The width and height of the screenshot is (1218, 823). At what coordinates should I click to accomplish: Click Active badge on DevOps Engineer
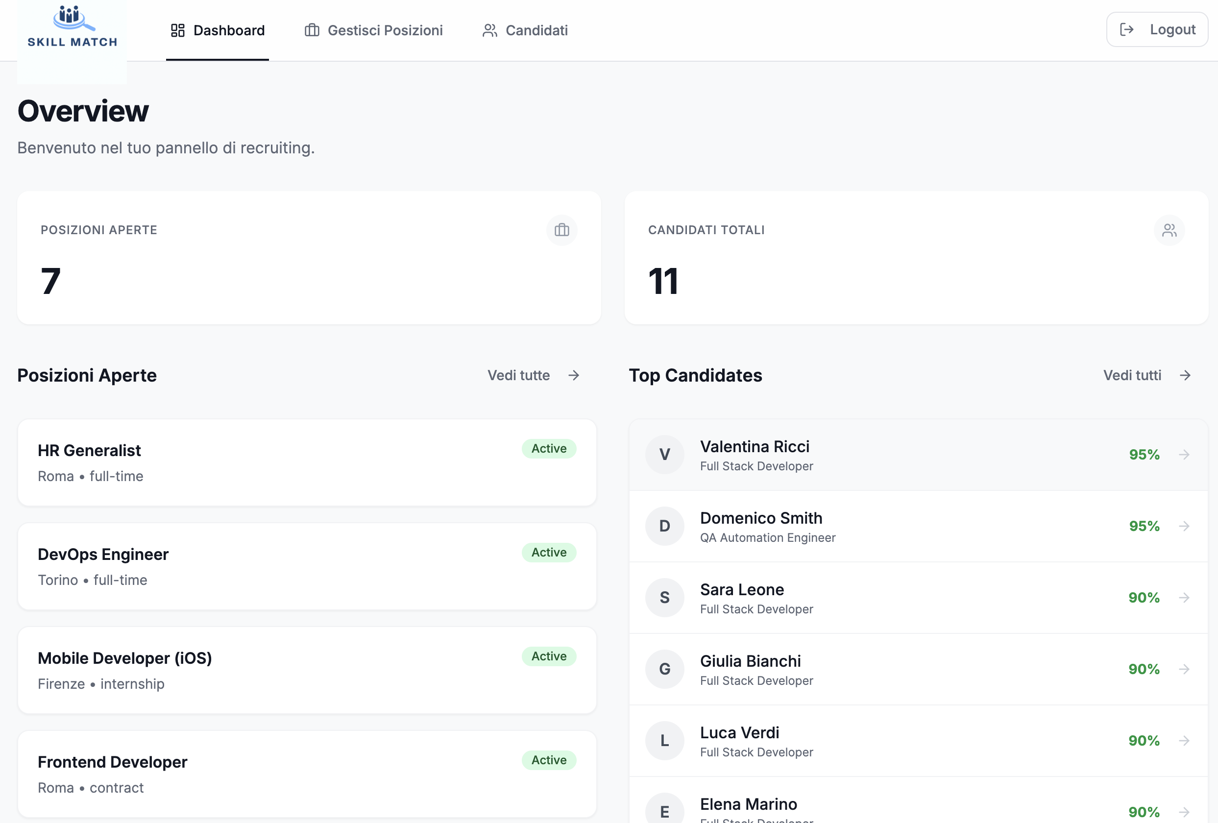click(549, 552)
